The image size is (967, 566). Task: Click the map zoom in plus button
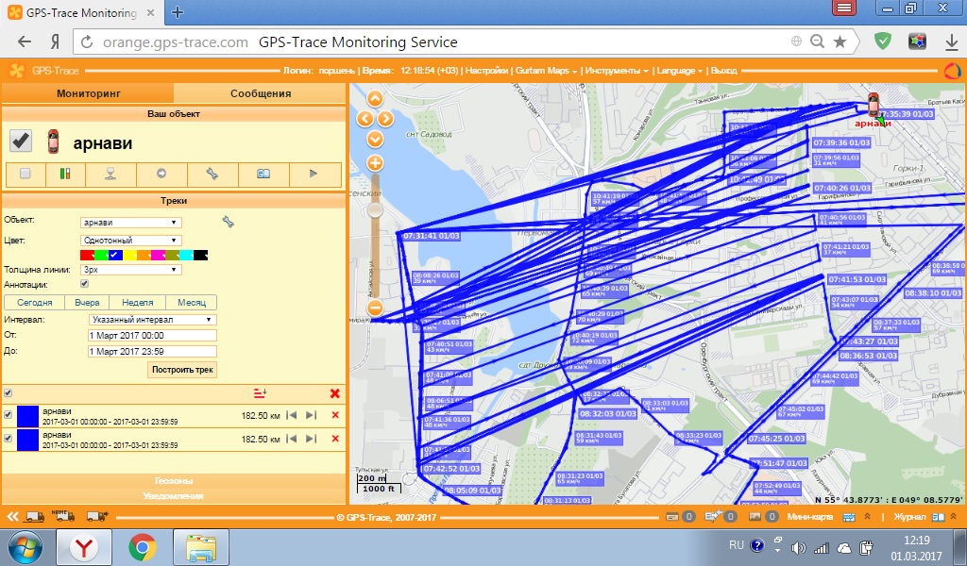point(375,163)
